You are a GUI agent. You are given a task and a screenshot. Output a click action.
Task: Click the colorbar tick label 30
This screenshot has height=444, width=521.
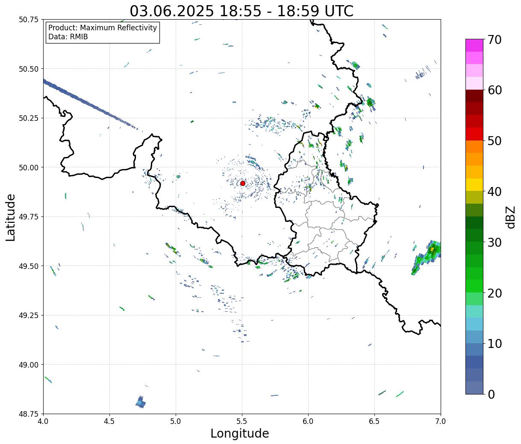pyautogui.click(x=495, y=242)
